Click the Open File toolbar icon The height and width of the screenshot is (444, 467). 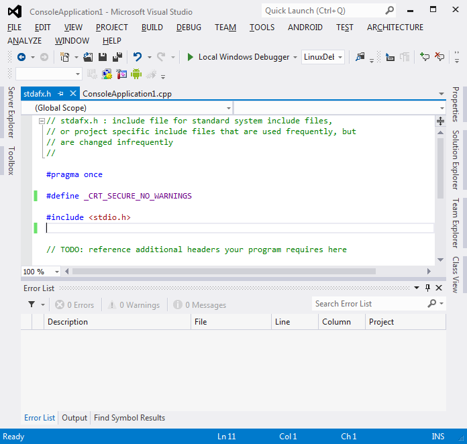coord(88,57)
